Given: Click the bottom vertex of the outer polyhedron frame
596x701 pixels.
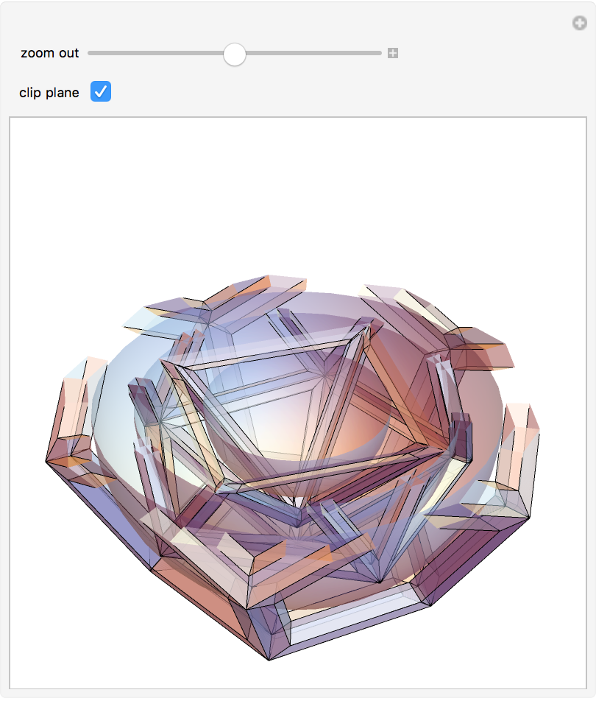Looking at the screenshot, I should coord(269,659).
